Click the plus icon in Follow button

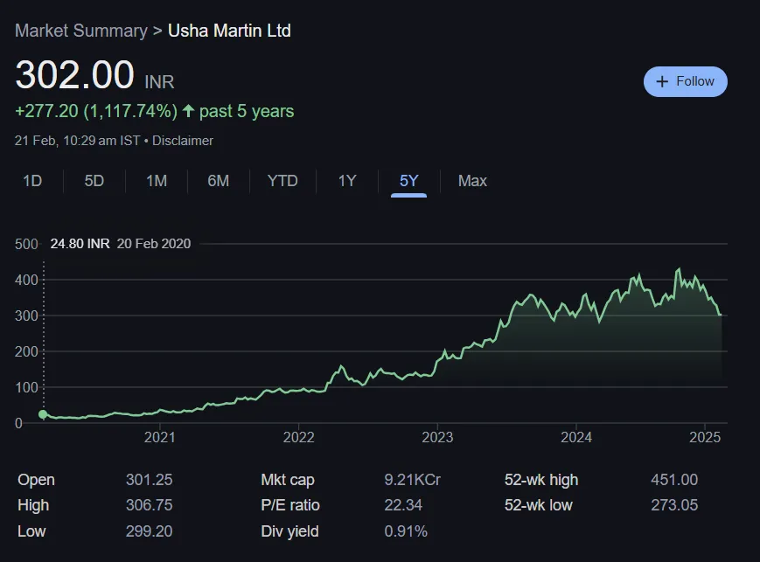[x=662, y=81]
